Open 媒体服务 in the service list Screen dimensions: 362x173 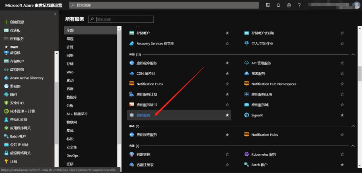click(143, 115)
